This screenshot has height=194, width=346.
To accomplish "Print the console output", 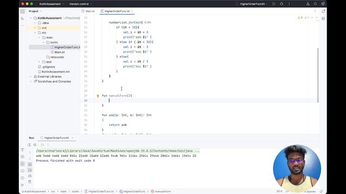I will (30, 176).
